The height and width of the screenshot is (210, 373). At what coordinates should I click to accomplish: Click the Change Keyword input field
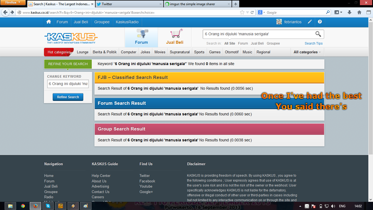click(68, 84)
